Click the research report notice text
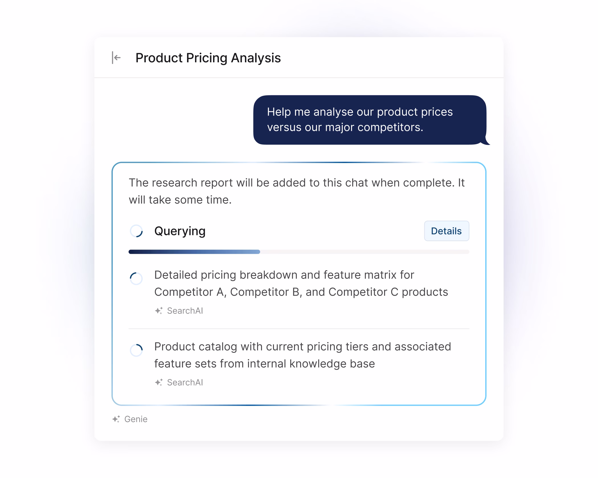Viewport: 598px width, 478px height. point(296,191)
